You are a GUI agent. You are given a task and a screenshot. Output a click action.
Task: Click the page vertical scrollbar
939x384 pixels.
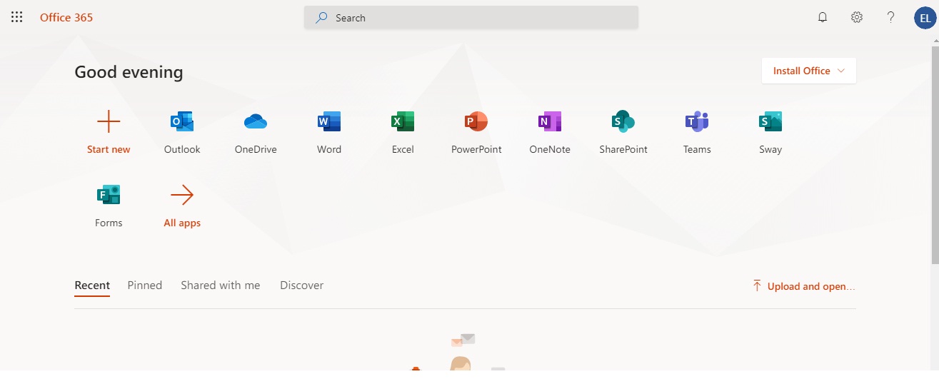[x=935, y=153]
